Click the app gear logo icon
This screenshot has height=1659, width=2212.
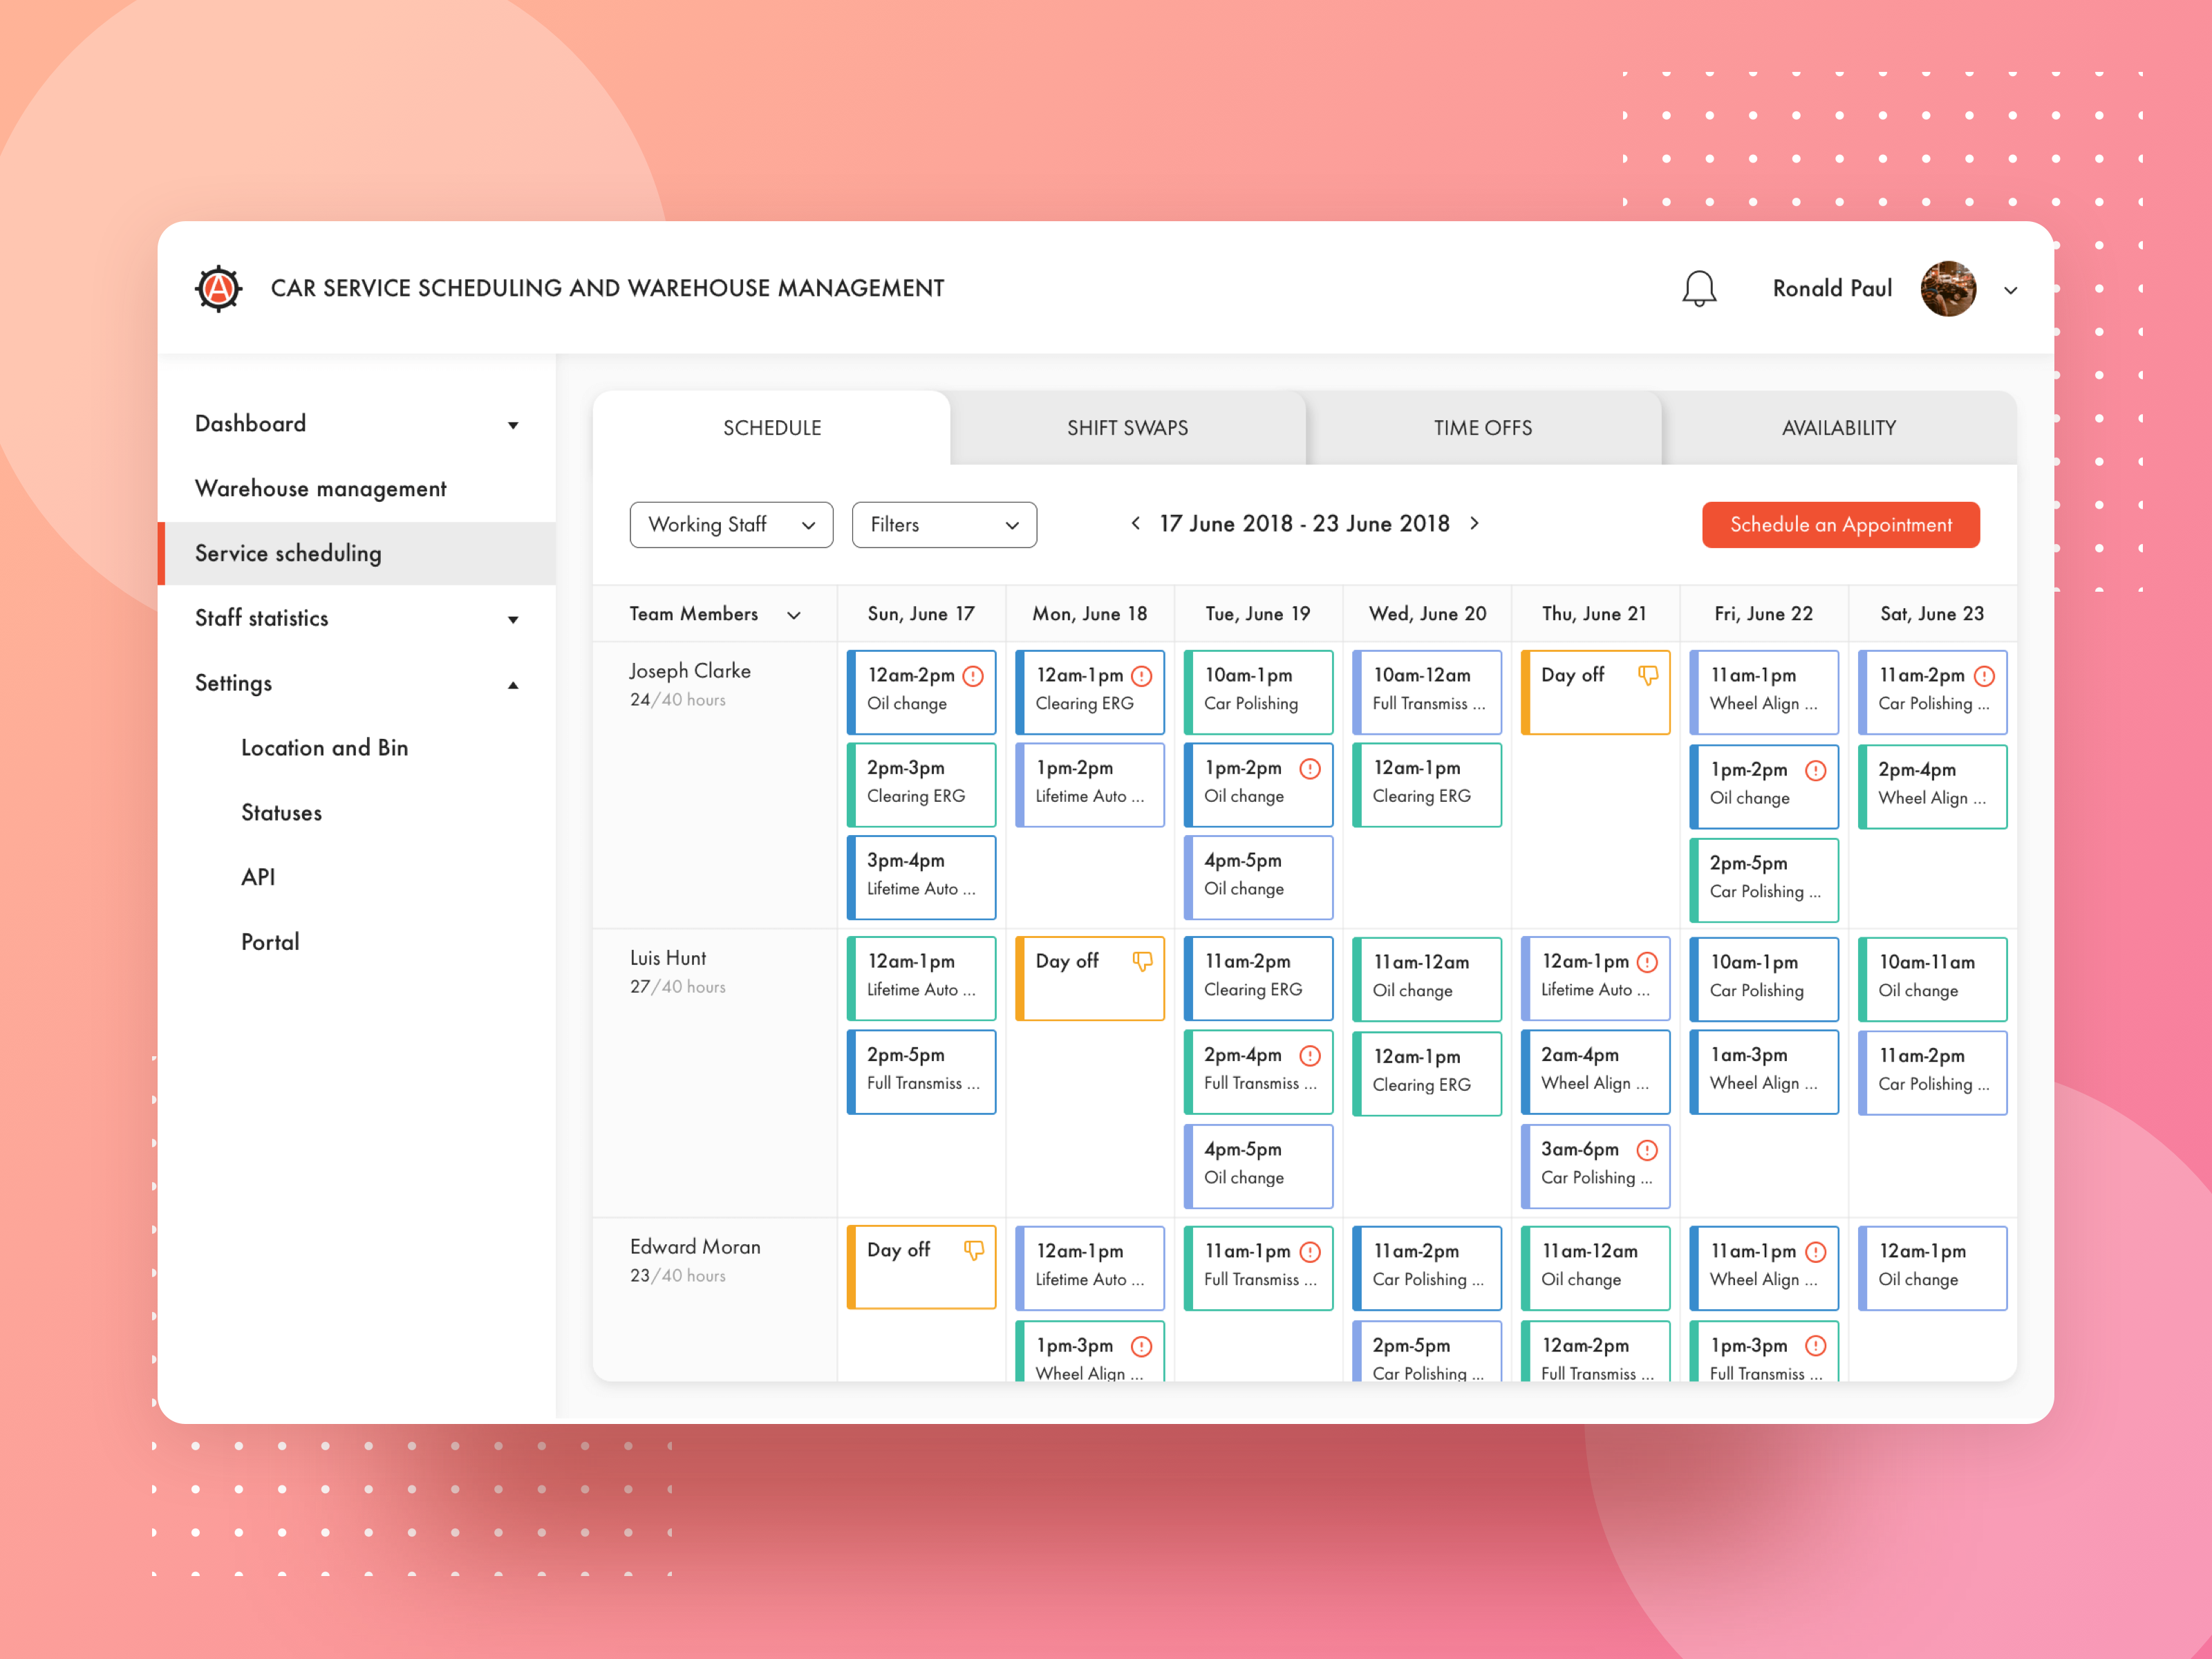[218, 289]
